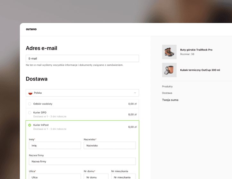This screenshot has height=179, width=232.
Task: Click the Ulica input field
Action: coord(55,177)
